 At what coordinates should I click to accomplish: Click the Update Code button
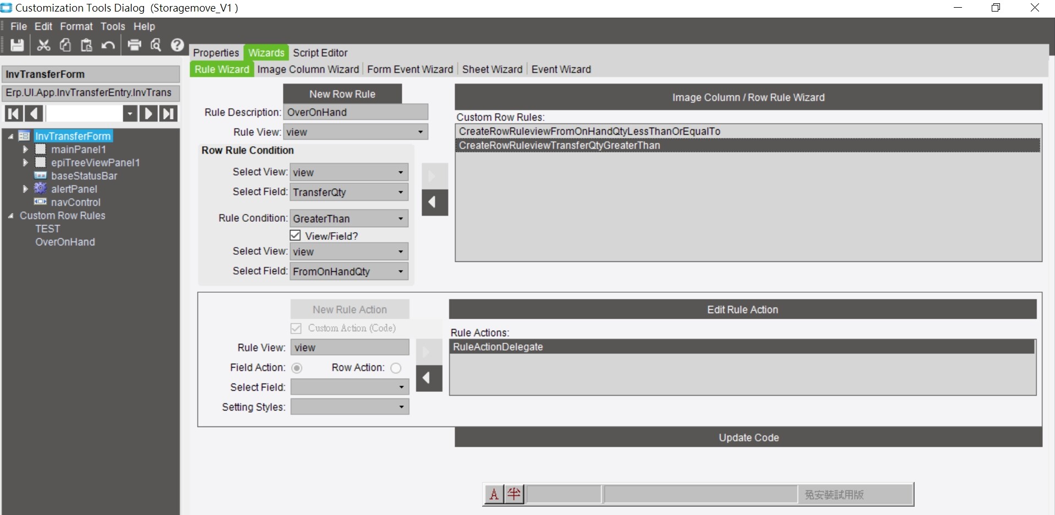748,437
